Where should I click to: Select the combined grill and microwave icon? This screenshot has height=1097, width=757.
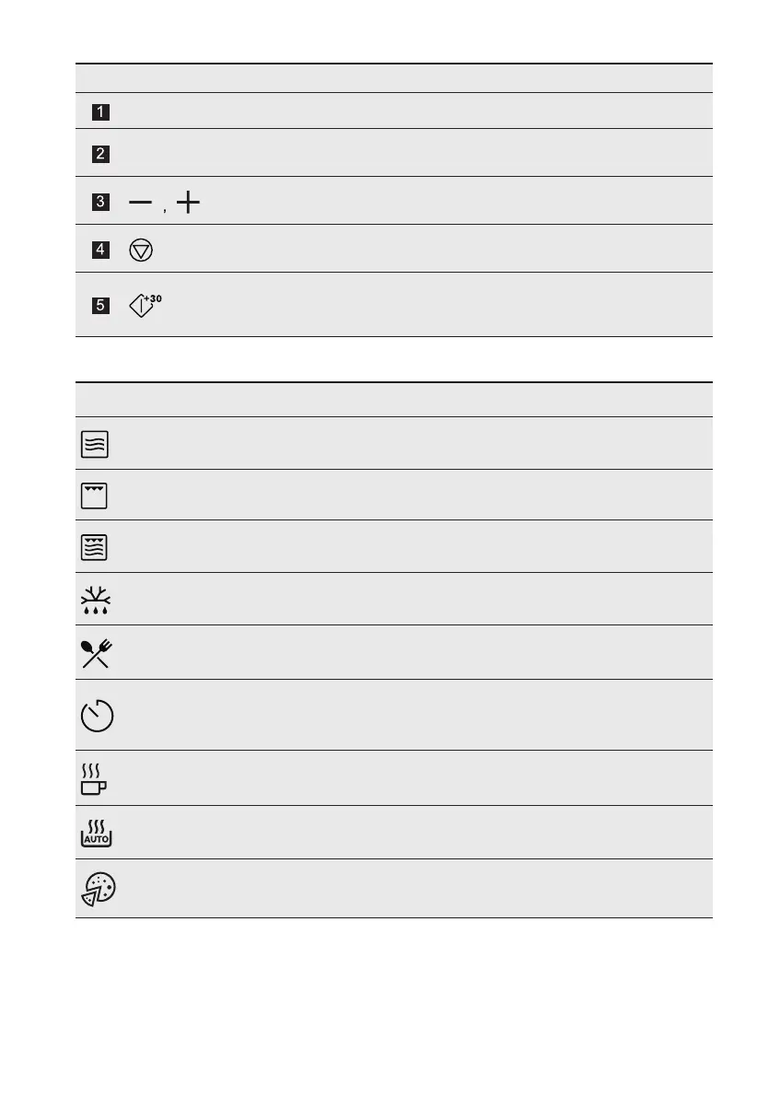point(95,547)
